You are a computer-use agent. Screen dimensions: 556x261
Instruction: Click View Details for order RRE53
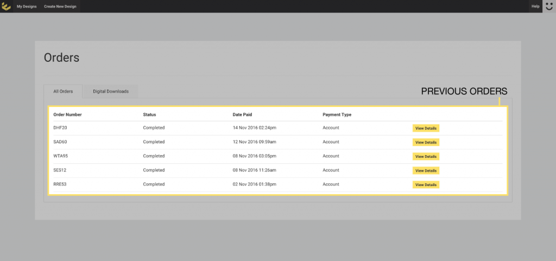pos(426,184)
